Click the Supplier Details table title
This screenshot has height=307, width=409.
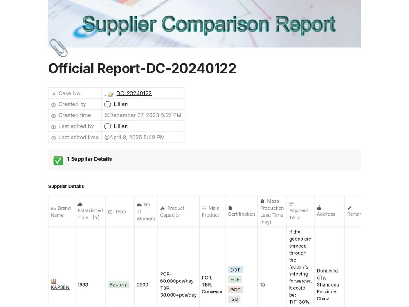[x=66, y=186]
